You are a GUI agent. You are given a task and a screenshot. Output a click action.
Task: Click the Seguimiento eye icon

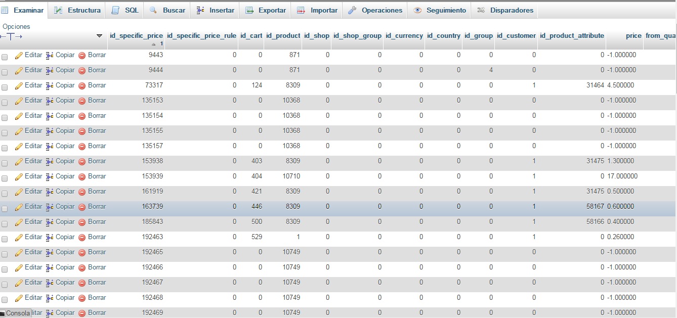point(417,10)
